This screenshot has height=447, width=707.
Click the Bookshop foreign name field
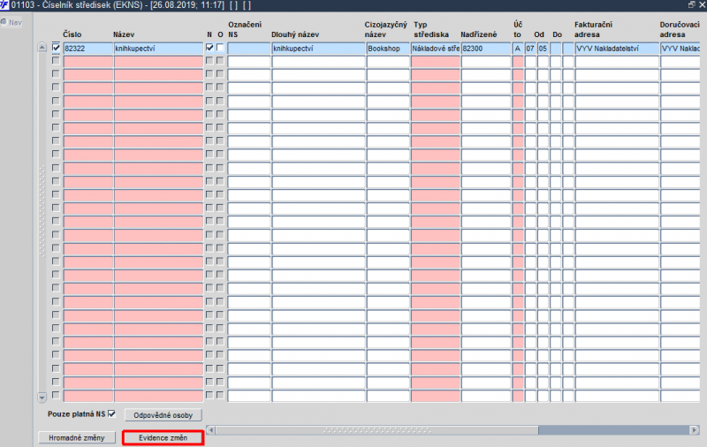(387, 49)
